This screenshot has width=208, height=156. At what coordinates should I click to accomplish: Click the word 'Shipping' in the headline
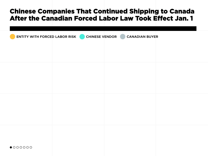[144, 12]
